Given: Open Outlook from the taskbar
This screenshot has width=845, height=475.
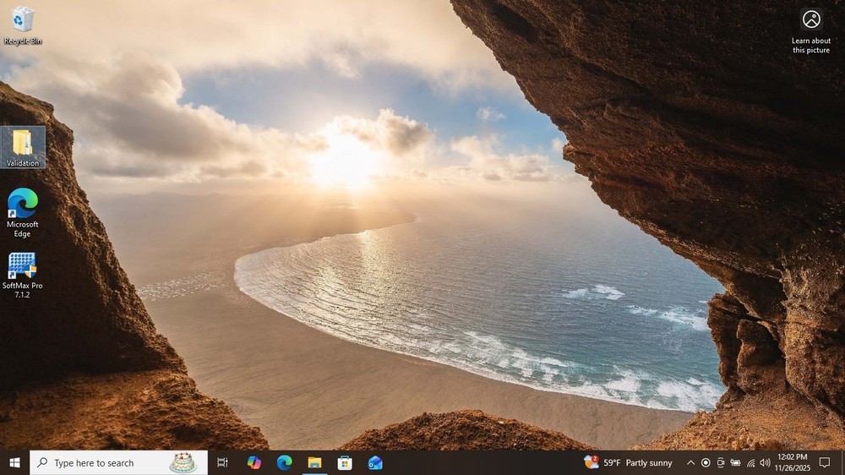Looking at the screenshot, I should 375,462.
